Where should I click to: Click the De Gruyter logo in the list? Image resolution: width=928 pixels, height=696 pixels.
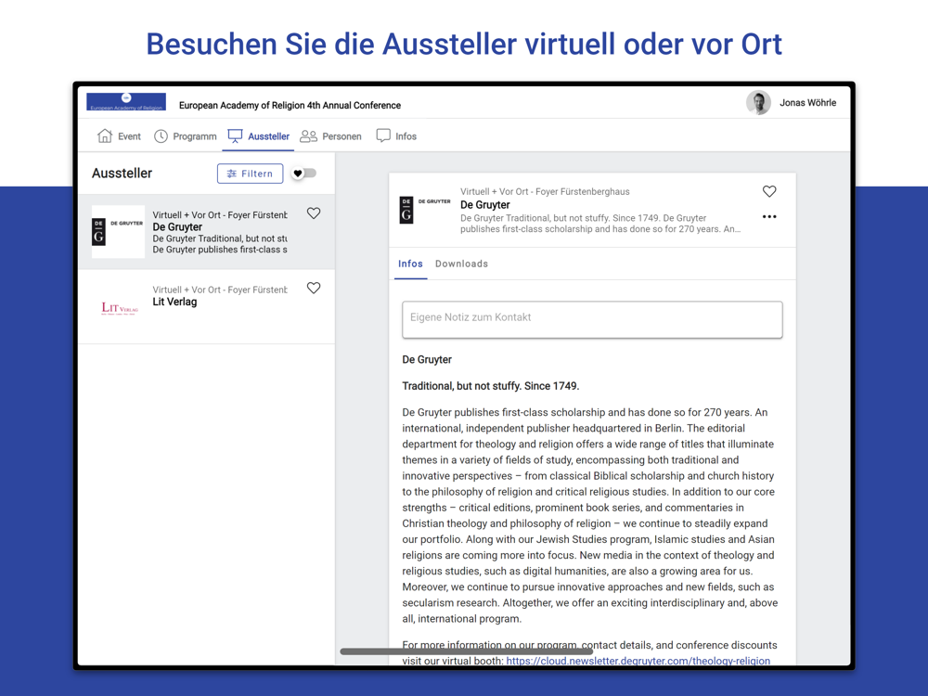pyautogui.click(x=118, y=231)
